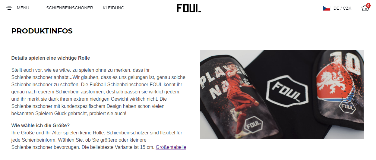Image resolution: width=376 pixels, height=160 pixels.
Task: Click the 'Wie wähle ich die Größe?' heading
Action: pyautogui.click(x=41, y=125)
